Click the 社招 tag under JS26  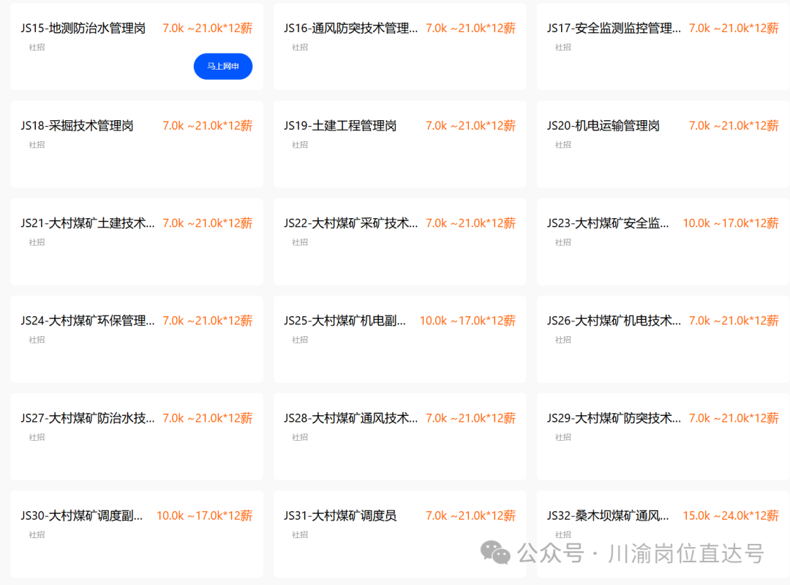(563, 340)
